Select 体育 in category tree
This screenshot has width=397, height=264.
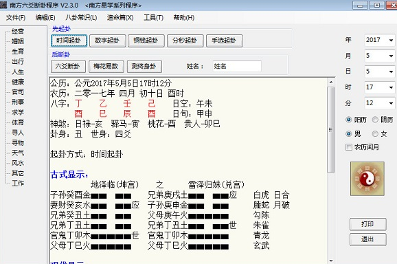click(18, 122)
